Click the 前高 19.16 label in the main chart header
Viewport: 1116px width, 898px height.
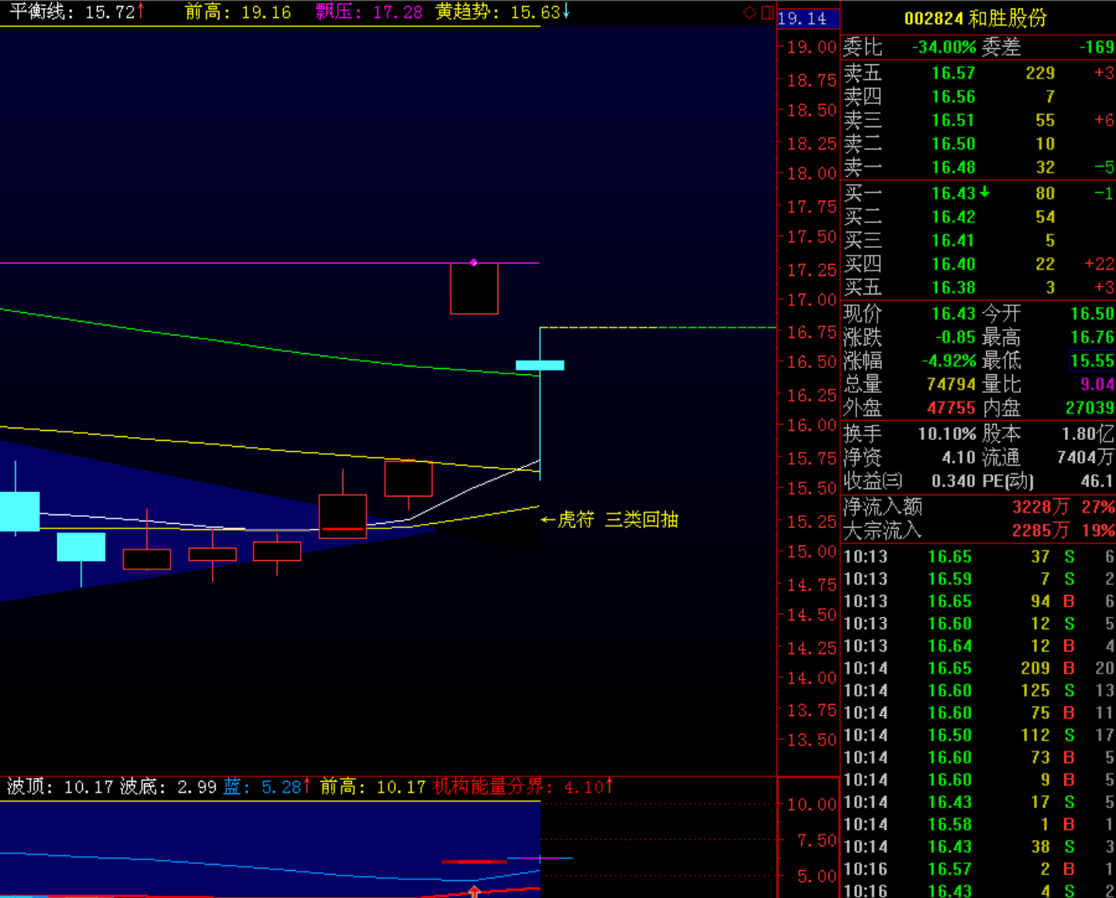click(x=238, y=12)
